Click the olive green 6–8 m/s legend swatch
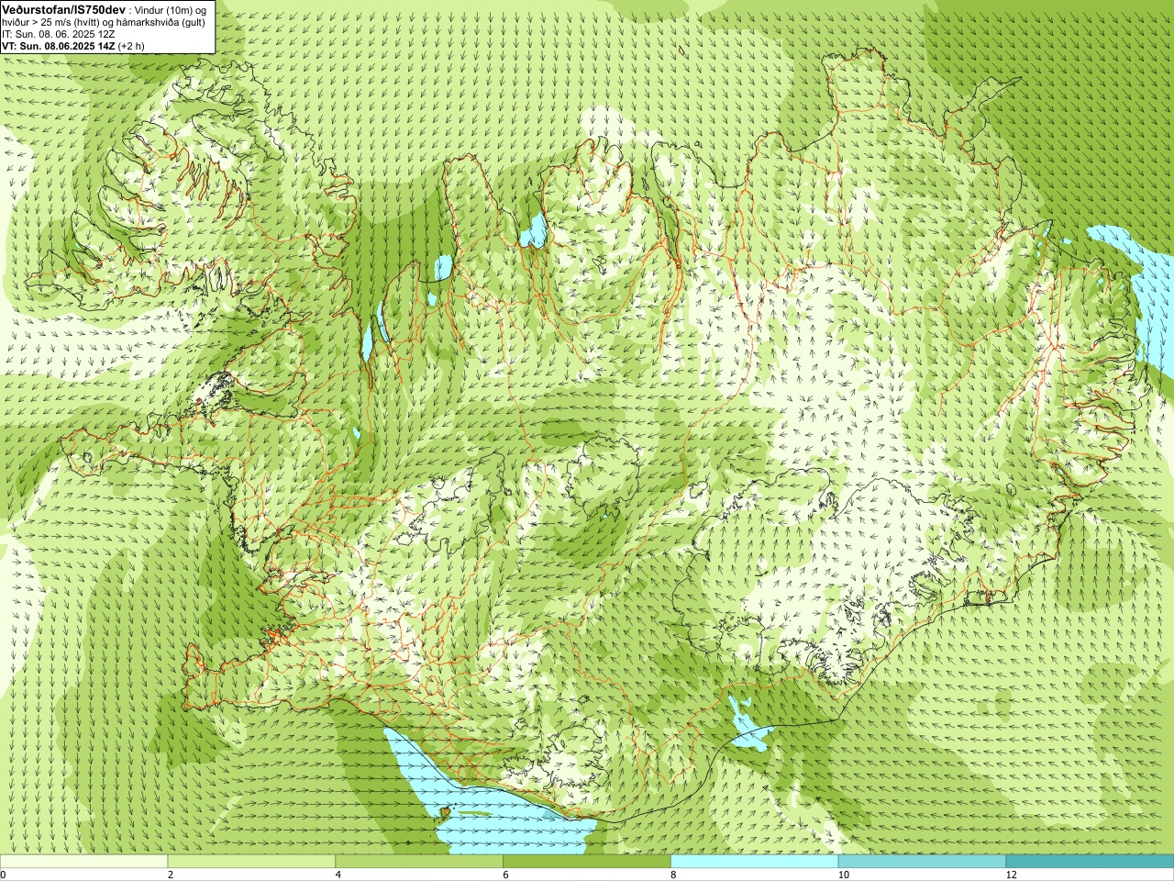The width and height of the screenshot is (1174, 881). [587, 862]
